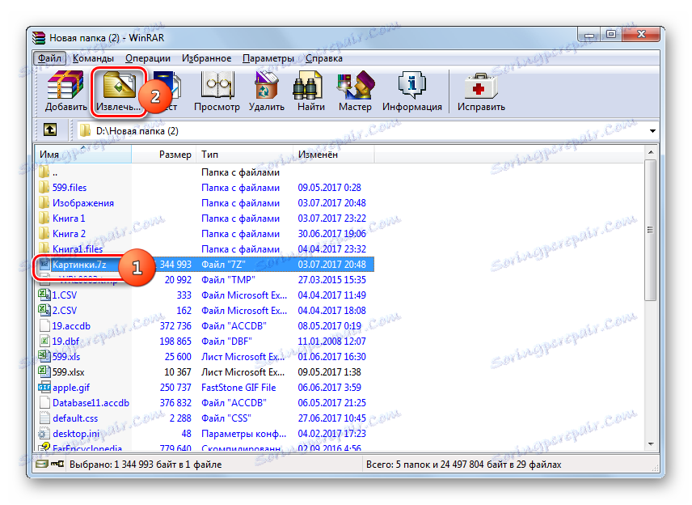
Task: Select the 19.accdb file icon
Action: pos(44,325)
